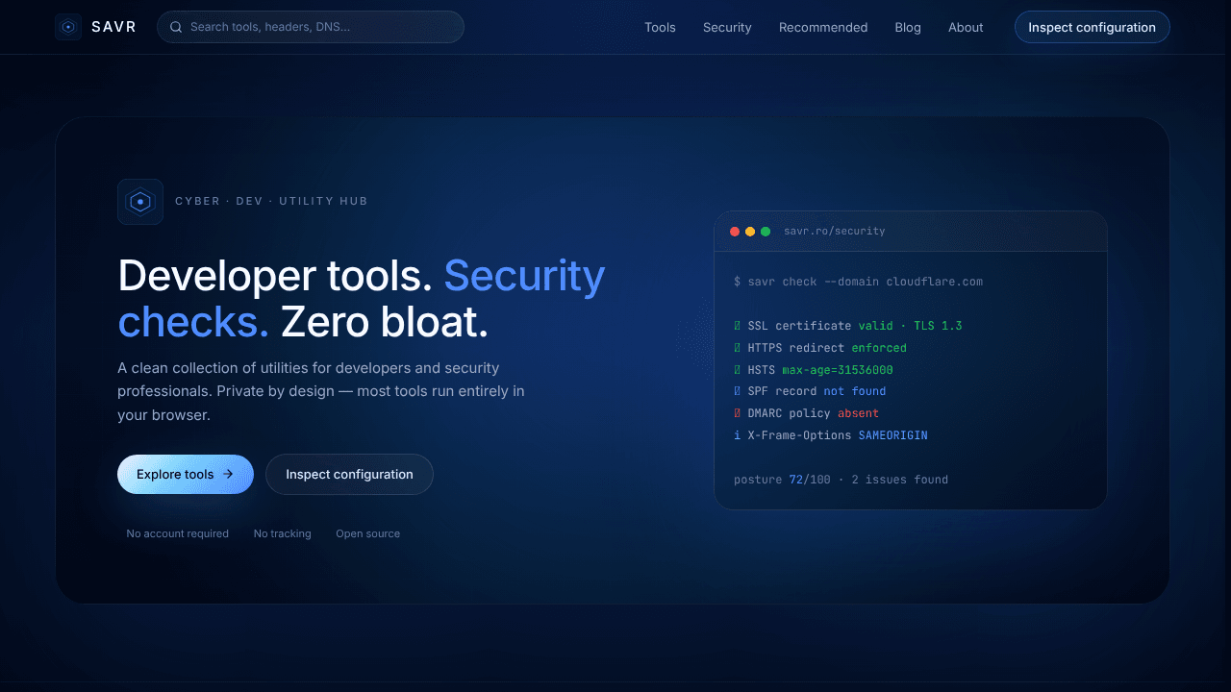Click the magnifier icon in search bar
The height and width of the screenshot is (692, 1231).
point(176,27)
